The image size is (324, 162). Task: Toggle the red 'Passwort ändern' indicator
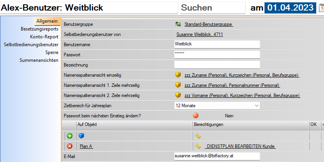[196, 116]
